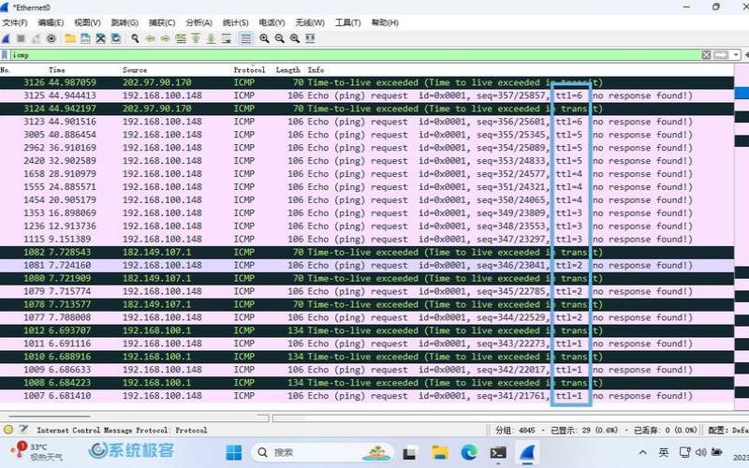Open the Windows Start menu
Image resolution: width=749 pixels, height=468 pixels.
[x=233, y=452]
